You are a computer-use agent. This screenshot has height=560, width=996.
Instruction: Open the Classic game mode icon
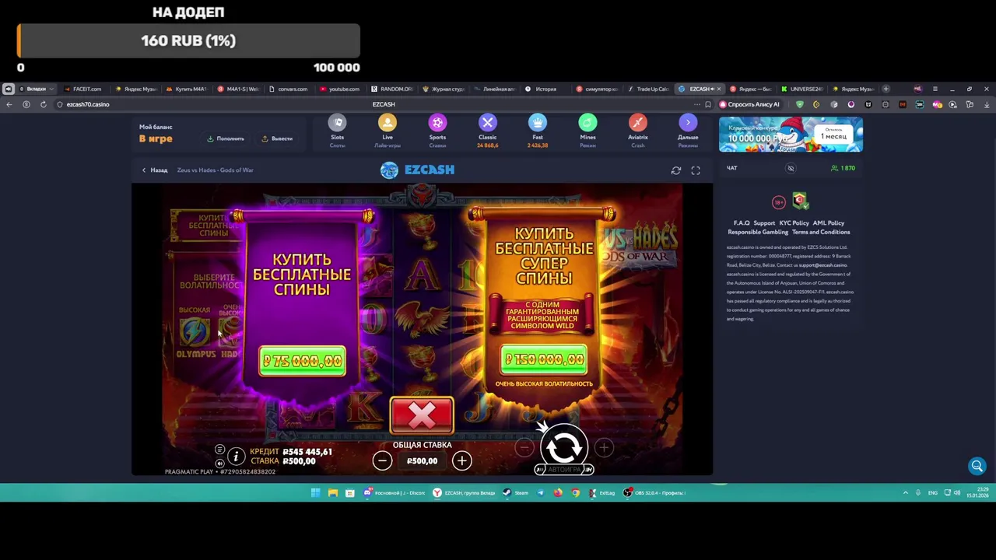pos(487,123)
